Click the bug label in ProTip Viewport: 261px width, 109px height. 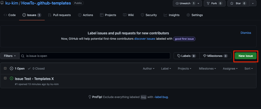(144, 97)
